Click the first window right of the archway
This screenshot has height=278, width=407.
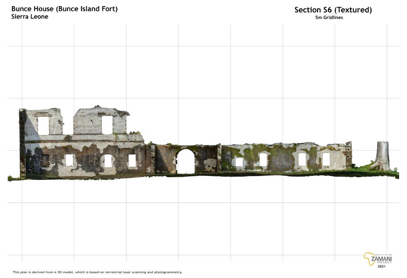[239, 162]
